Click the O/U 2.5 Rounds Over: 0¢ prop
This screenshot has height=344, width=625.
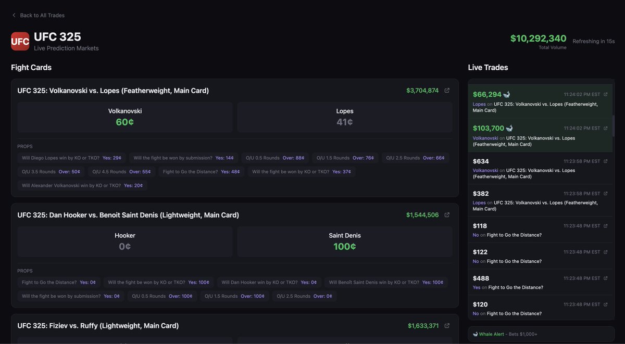tap(305, 296)
